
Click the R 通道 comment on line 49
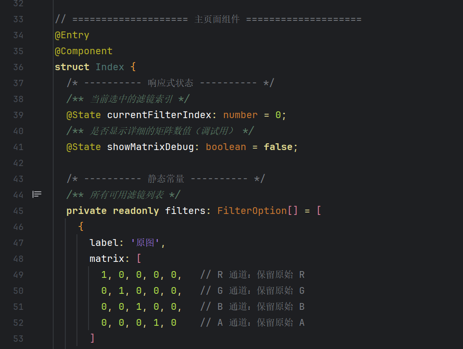click(253, 274)
